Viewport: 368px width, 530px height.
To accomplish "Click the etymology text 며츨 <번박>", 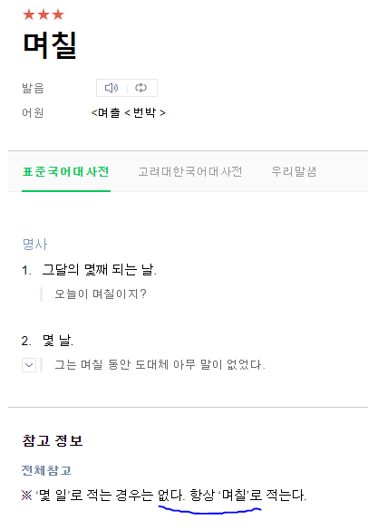I will [x=128, y=112].
